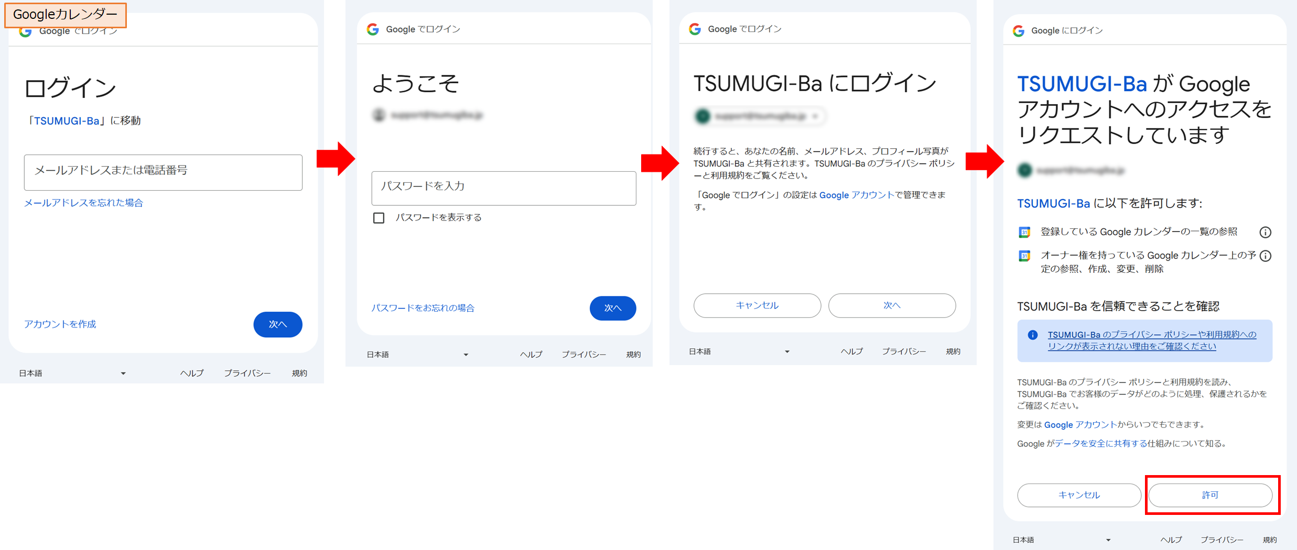Show info for the calendar events edit permission
Viewport: 1297px width, 550px height.
click(1266, 256)
